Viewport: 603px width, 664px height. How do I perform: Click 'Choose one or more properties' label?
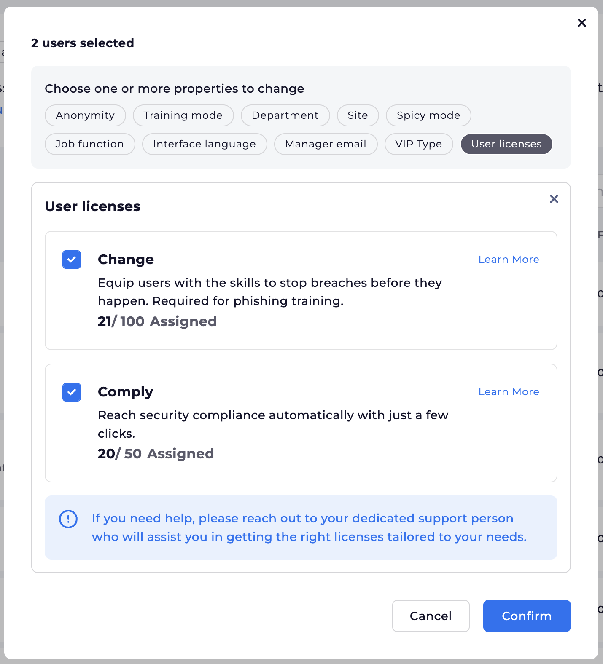[175, 88]
